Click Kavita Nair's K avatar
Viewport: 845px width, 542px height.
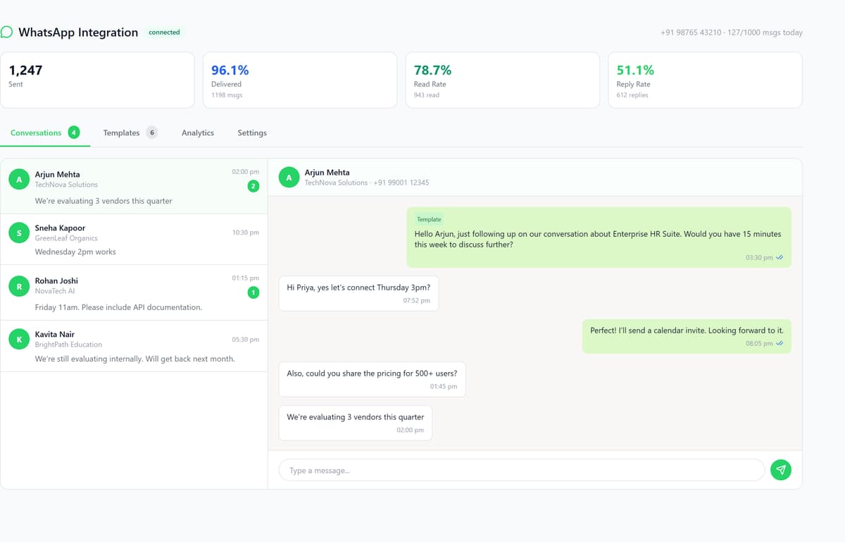pyautogui.click(x=19, y=339)
